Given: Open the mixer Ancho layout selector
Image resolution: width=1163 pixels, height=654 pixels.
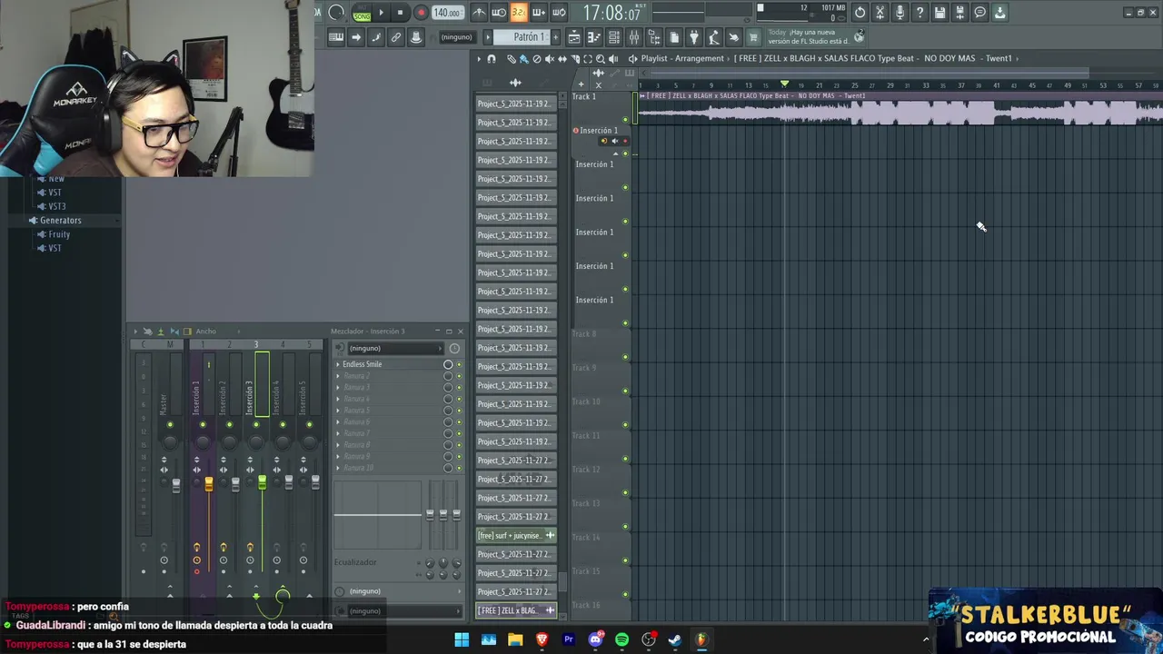Looking at the screenshot, I should point(206,332).
